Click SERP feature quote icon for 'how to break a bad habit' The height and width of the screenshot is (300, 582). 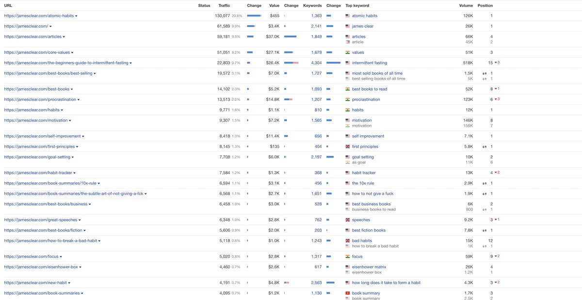(x=484, y=246)
